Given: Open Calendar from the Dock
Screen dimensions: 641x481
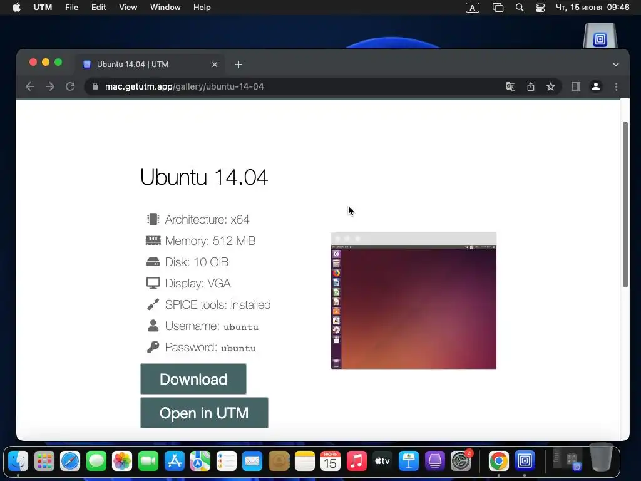Looking at the screenshot, I should 331,462.
